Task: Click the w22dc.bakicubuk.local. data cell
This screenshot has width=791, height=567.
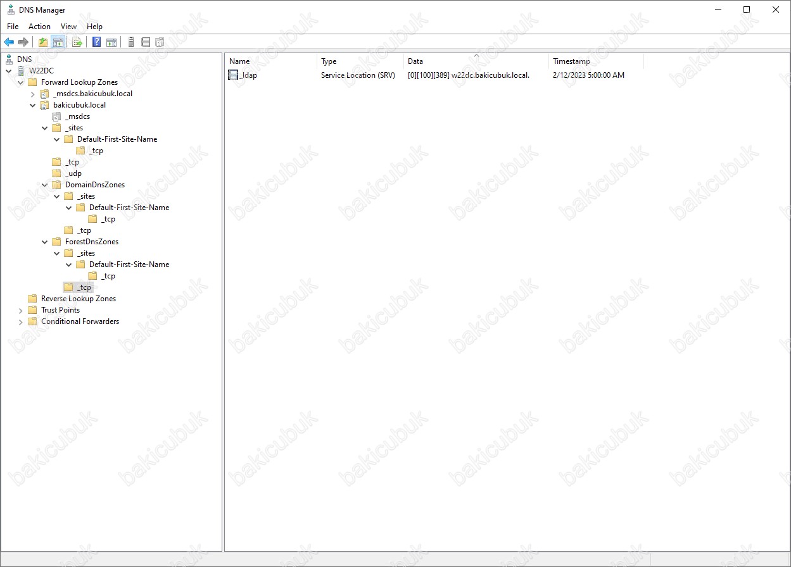Action: (x=469, y=75)
